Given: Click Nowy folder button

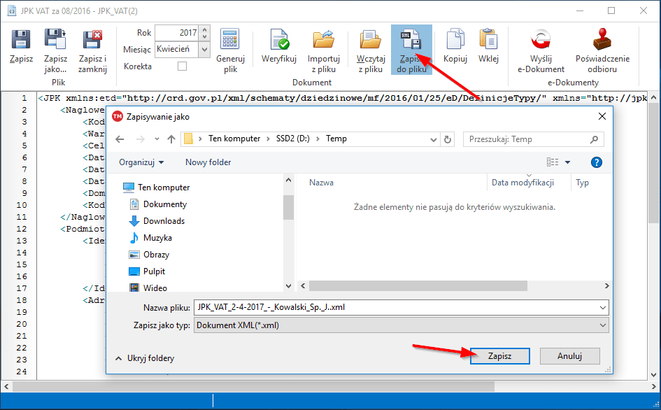Looking at the screenshot, I should point(208,162).
